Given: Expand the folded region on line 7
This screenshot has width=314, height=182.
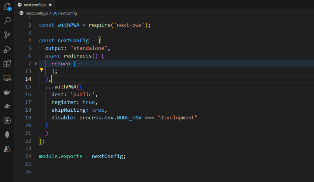Looking at the screenshot, I should (36, 64).
